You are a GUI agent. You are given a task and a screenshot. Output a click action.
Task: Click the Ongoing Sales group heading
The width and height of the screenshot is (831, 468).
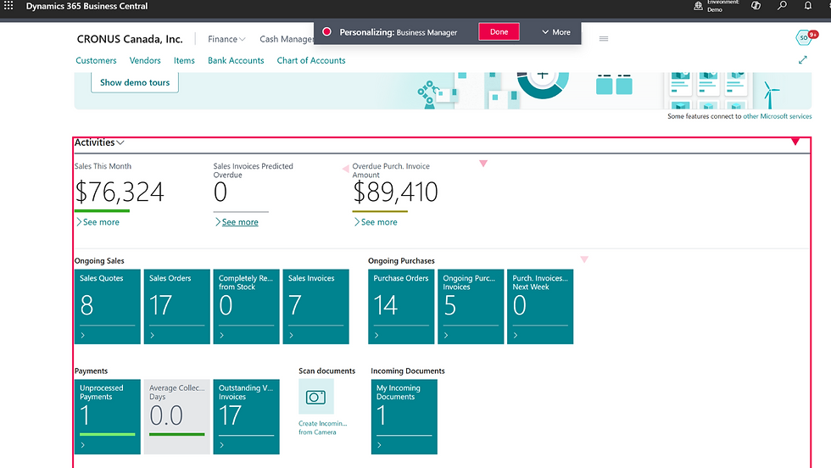pyautogui.click(x=99, y=261)
